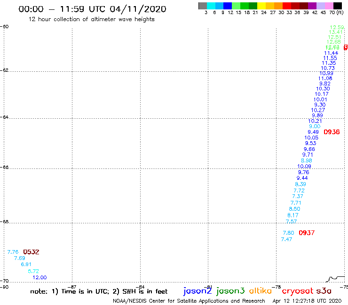
Task: Select wave height value 12.59
Action: coord(337,27)
